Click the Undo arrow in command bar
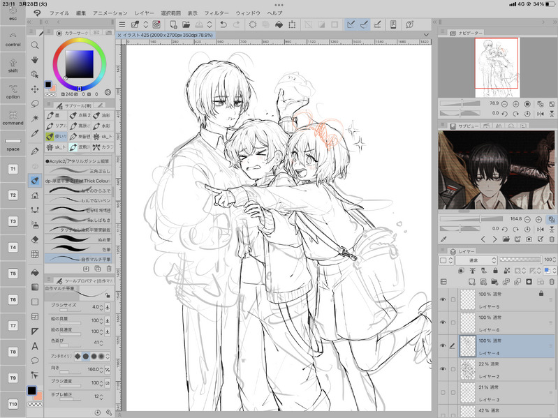The image size is (558, 418). (223, 24)
